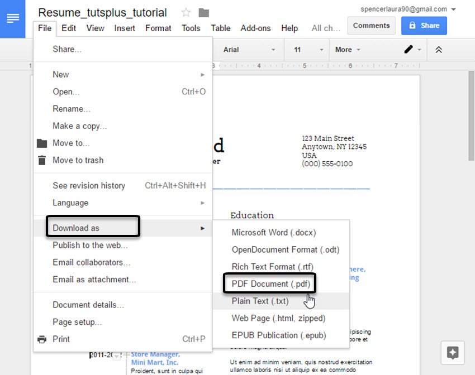Click the Comments button
Screen dimensions: 475x375
pos(371,25)
